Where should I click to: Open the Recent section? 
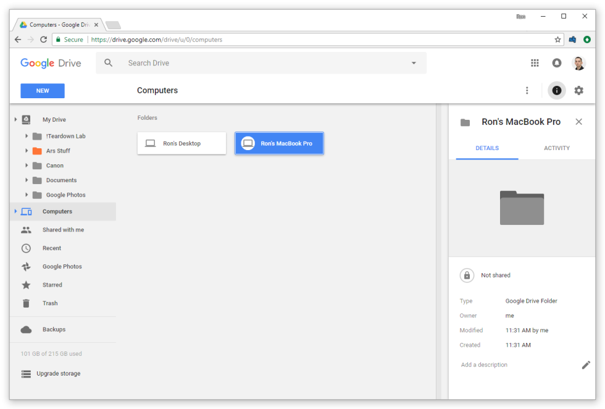coord(52,248)
